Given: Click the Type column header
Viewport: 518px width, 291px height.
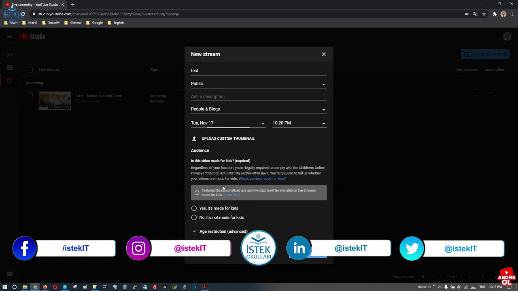Looking at the screenshot, I should tap(154, 70).
